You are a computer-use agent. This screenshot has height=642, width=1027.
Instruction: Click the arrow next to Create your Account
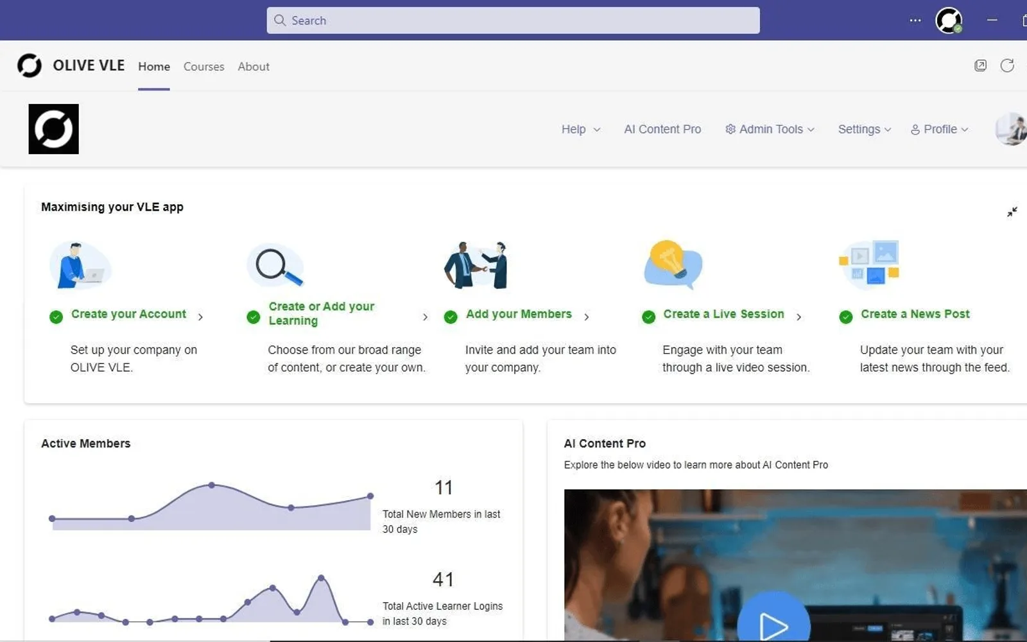click(x=200, y=317)
